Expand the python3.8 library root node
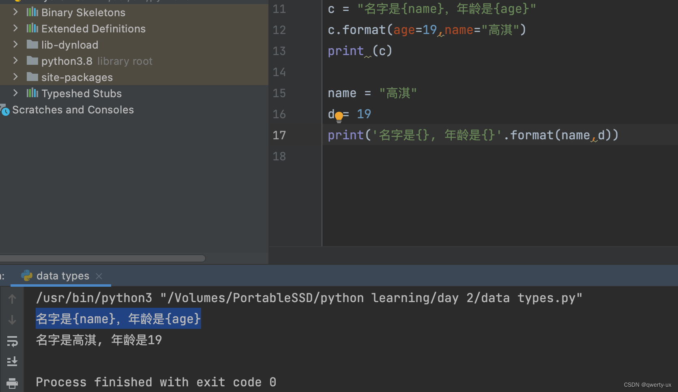Screen dimensions: 678x392 (15, 61)
